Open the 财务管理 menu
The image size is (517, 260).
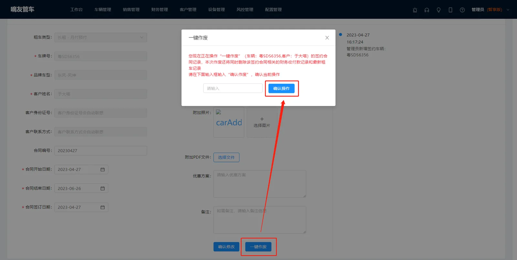[160, 10]
